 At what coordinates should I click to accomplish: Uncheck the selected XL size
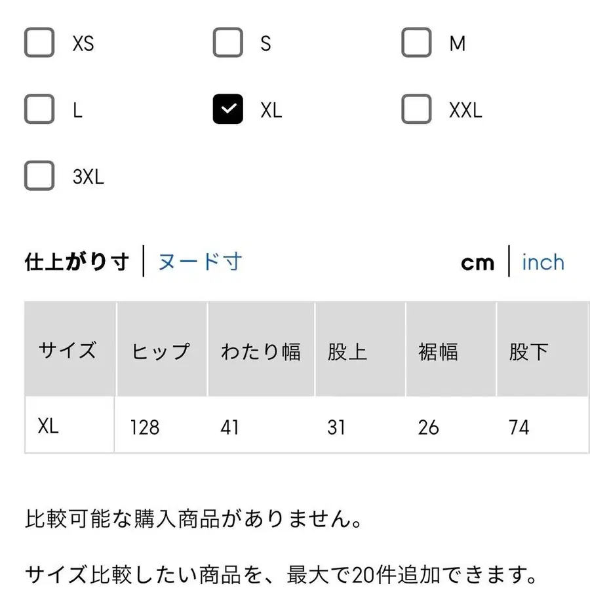click(227, 109)
